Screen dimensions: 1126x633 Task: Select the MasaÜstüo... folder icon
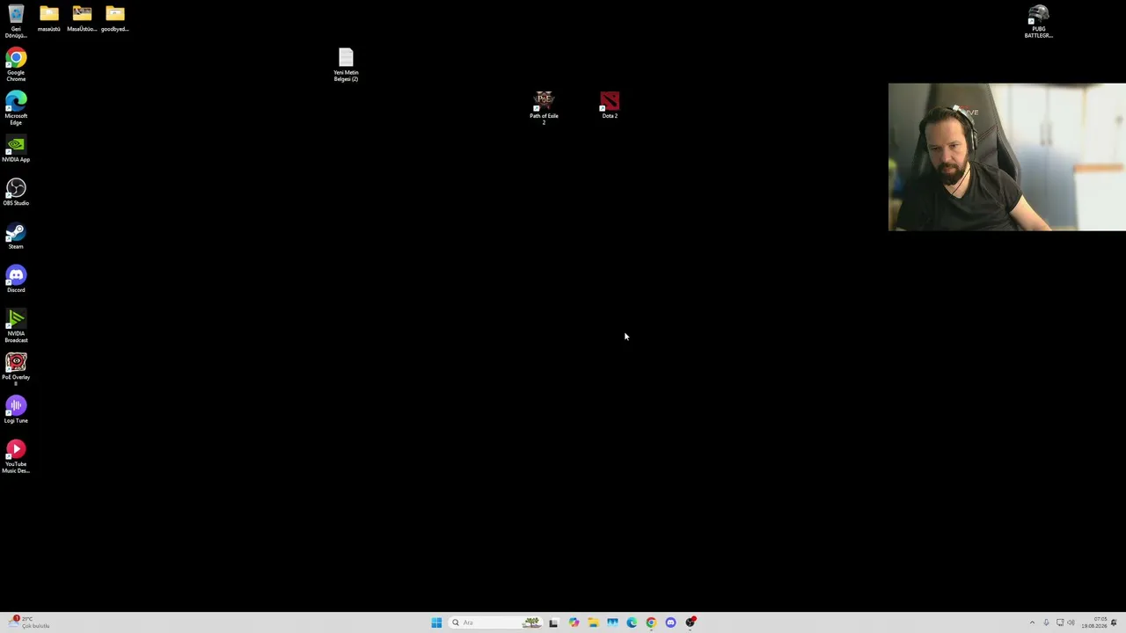coord(82,18)
